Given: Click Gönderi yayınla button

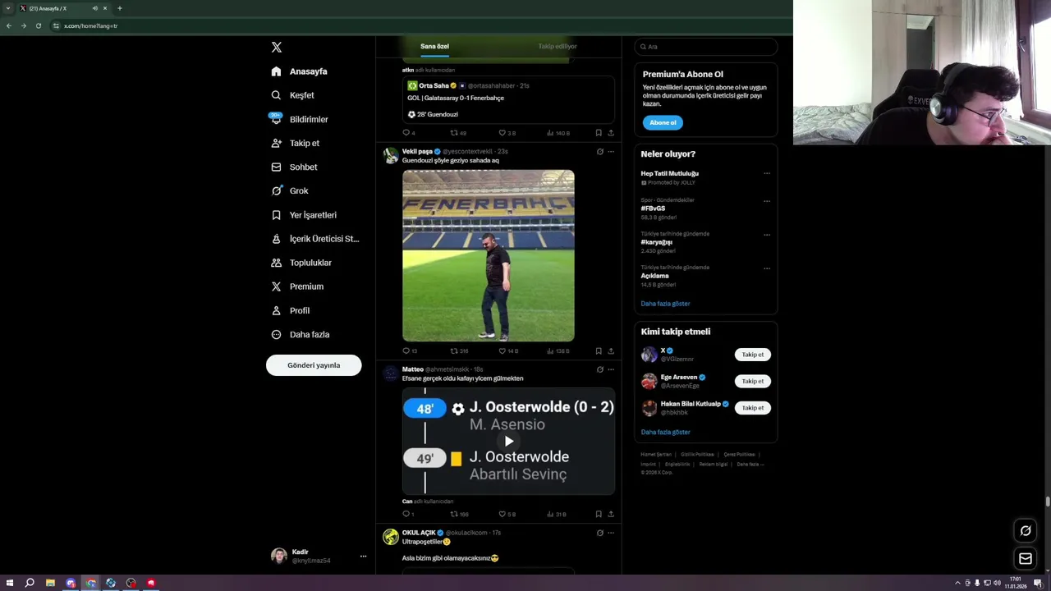Looking at the screenshot, I should coord(314,365).
